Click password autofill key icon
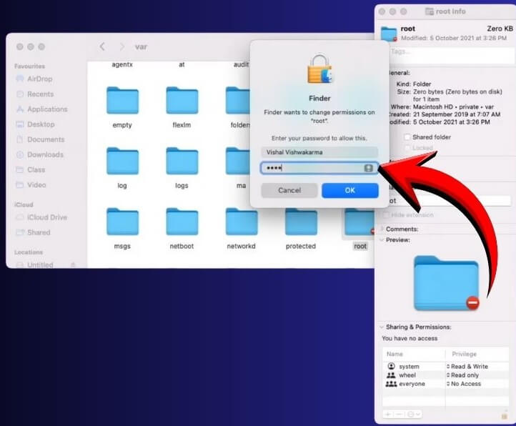Image resolution: width=516 pixels, height=426 pixels. tap(369, 168)
